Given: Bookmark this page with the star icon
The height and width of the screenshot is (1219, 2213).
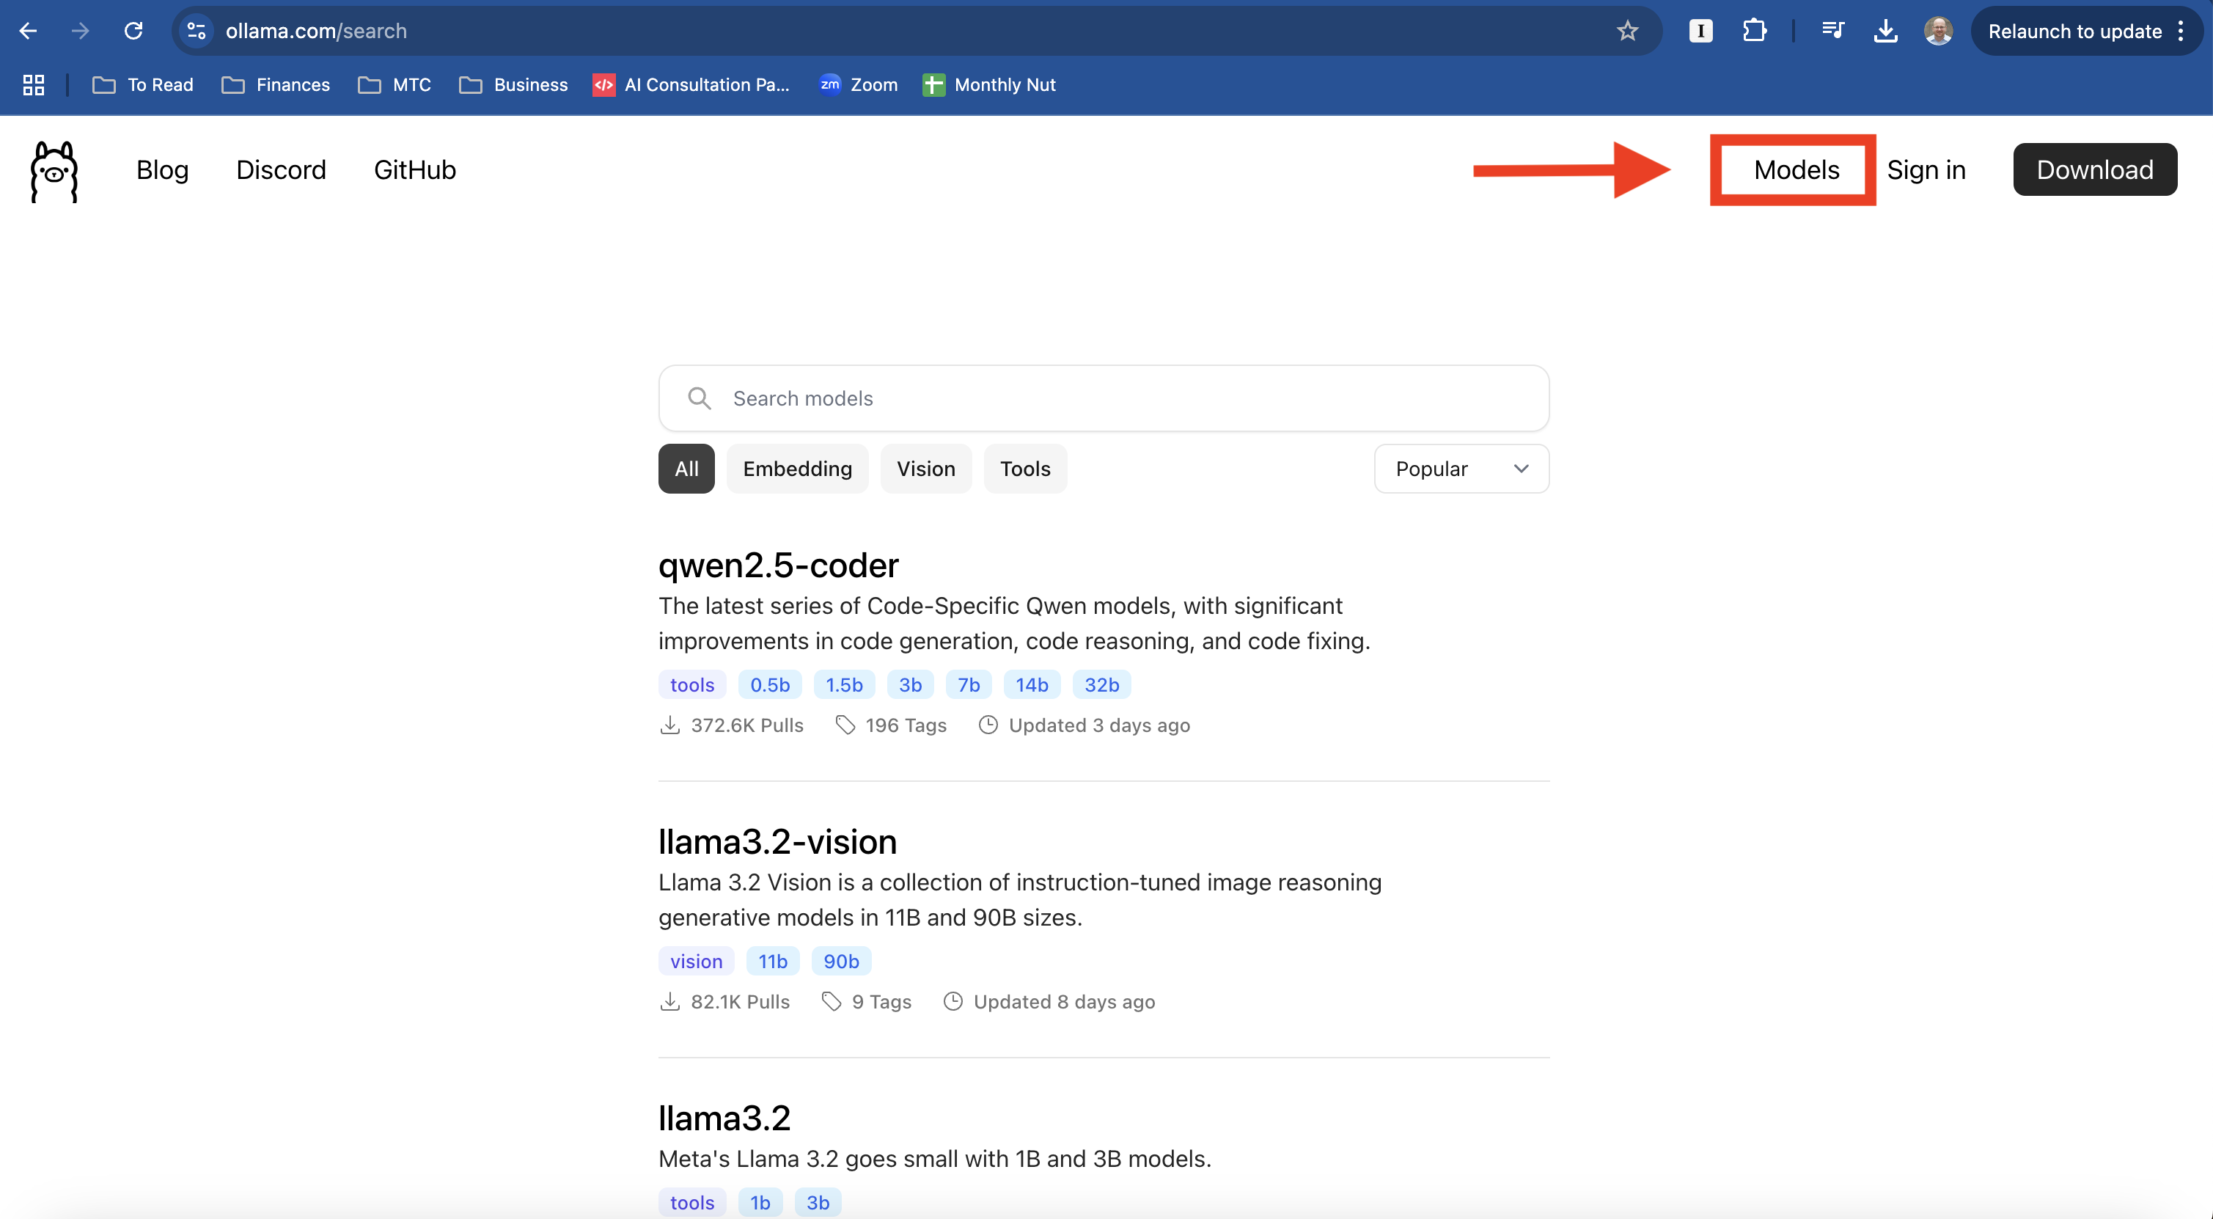Looking at the screenshot, I should (1627, 31).
